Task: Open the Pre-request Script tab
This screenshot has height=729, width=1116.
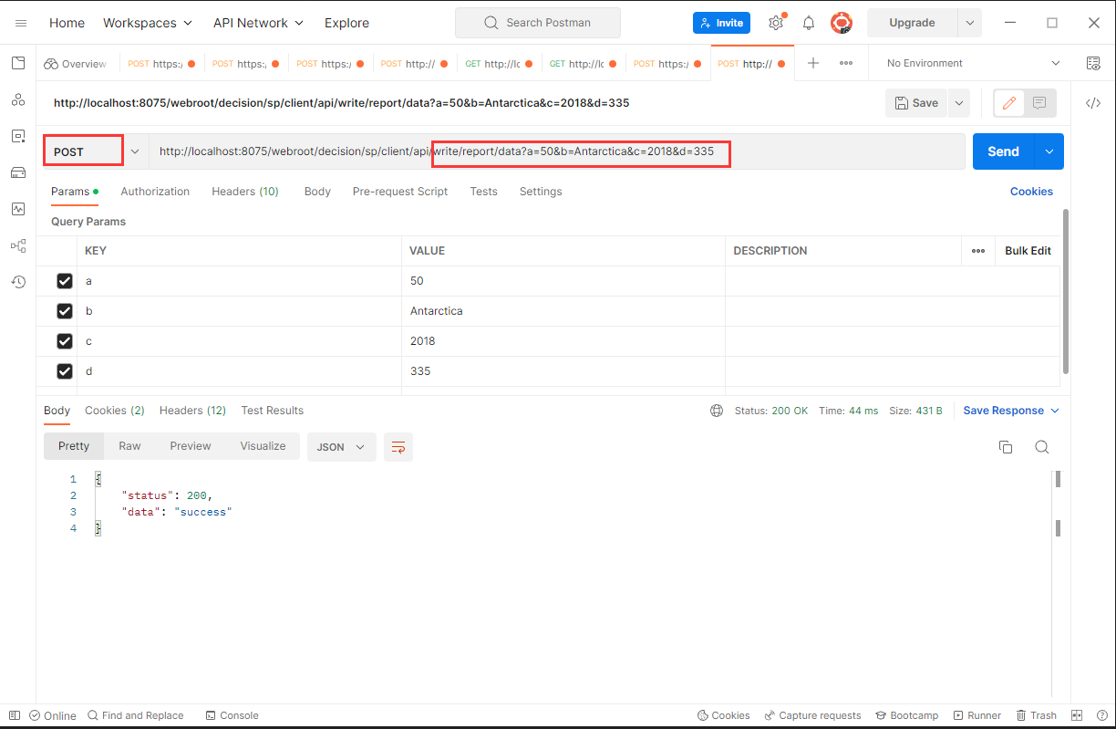Action: pos(401,192)
